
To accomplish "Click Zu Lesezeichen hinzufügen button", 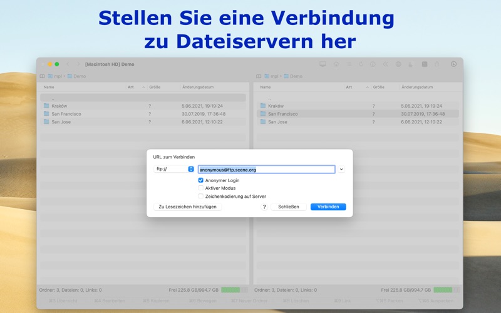I will tap(187, 207).
